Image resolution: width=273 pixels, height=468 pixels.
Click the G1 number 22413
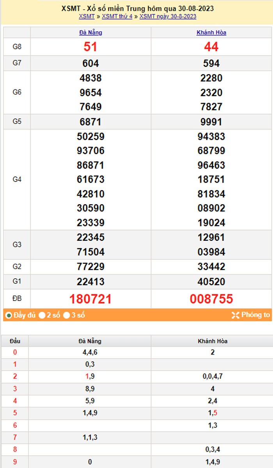(x=90, y=282)
